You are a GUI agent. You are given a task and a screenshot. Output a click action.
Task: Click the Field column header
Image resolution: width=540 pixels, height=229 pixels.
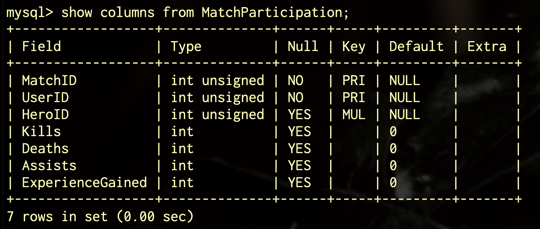pos(41,47)
